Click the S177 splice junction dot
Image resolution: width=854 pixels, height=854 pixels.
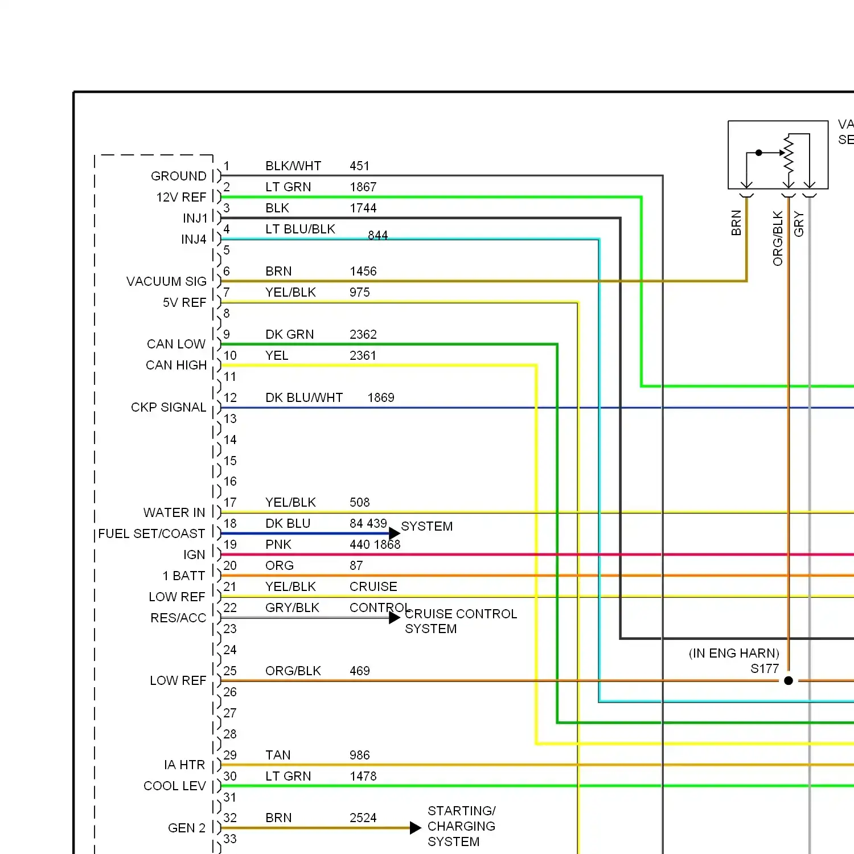(x=789, y=680)
